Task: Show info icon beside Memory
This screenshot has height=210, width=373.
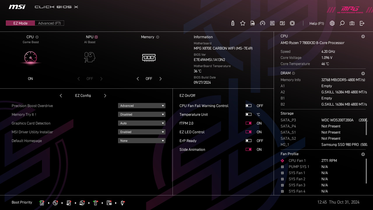Action: [x=158, y=37]
